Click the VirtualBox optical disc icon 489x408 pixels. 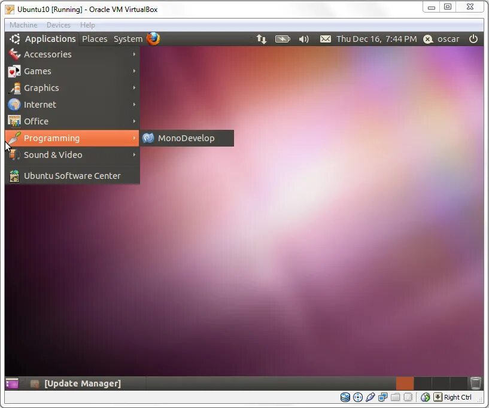click(358, 397)
